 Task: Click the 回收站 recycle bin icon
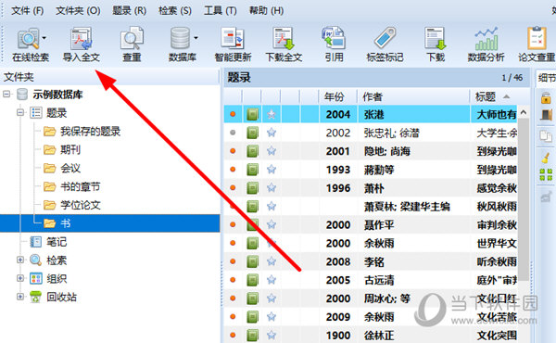(35, 297)
